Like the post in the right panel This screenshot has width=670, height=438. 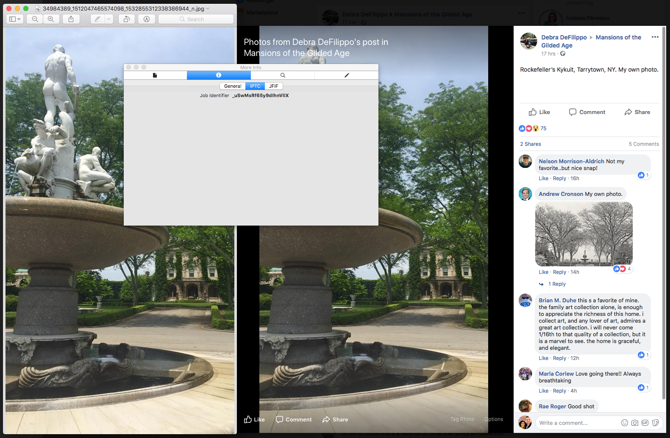[539, 112]
